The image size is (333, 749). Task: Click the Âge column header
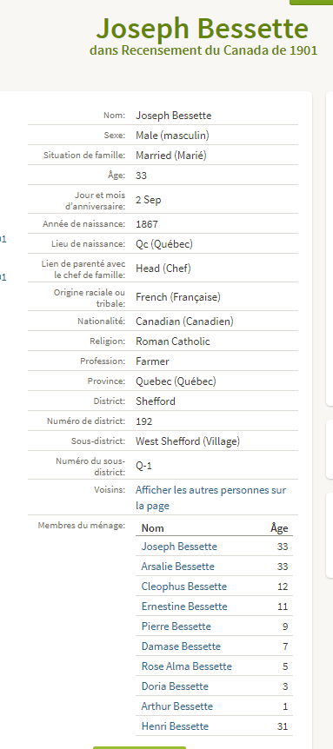point(279,527)
